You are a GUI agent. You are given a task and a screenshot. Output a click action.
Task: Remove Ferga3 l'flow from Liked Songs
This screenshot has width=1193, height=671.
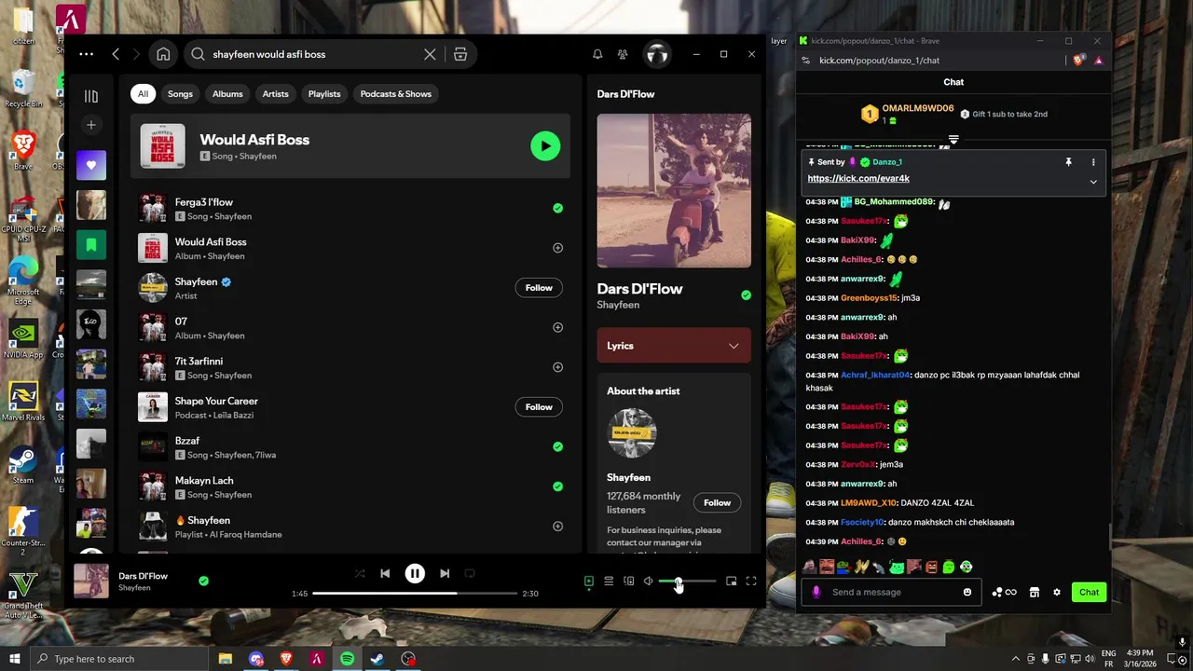(x=557, y=209)
